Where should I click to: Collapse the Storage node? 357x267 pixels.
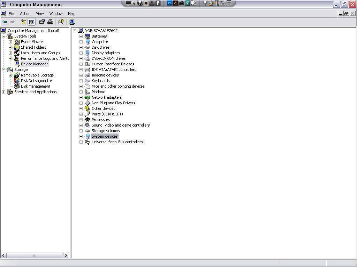[3, 70]
